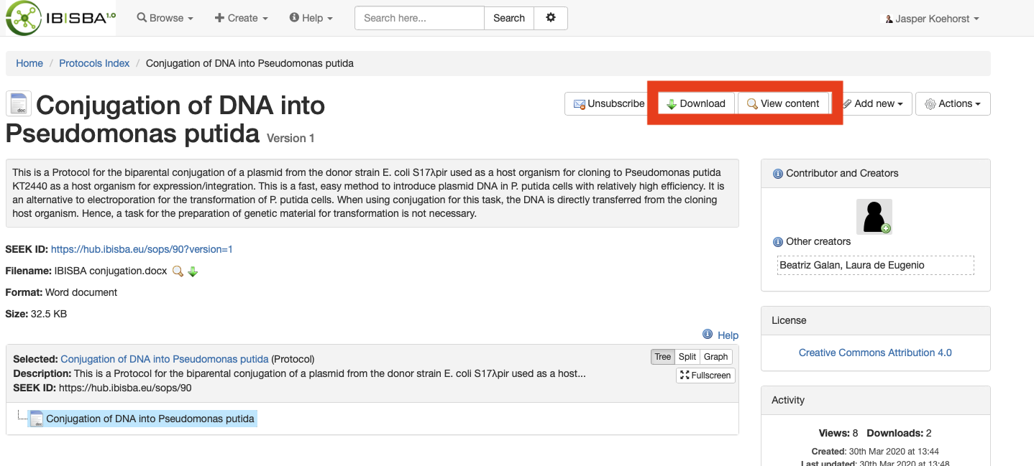1034x466 pixels.
Task: Open the Create menu
Action: tap(242, 18)
